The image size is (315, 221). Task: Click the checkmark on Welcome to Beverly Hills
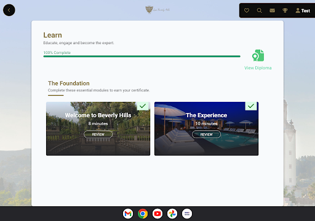[x=143, y=106]
